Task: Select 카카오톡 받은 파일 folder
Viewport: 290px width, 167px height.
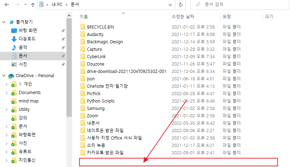Action: tap(105, 153)
